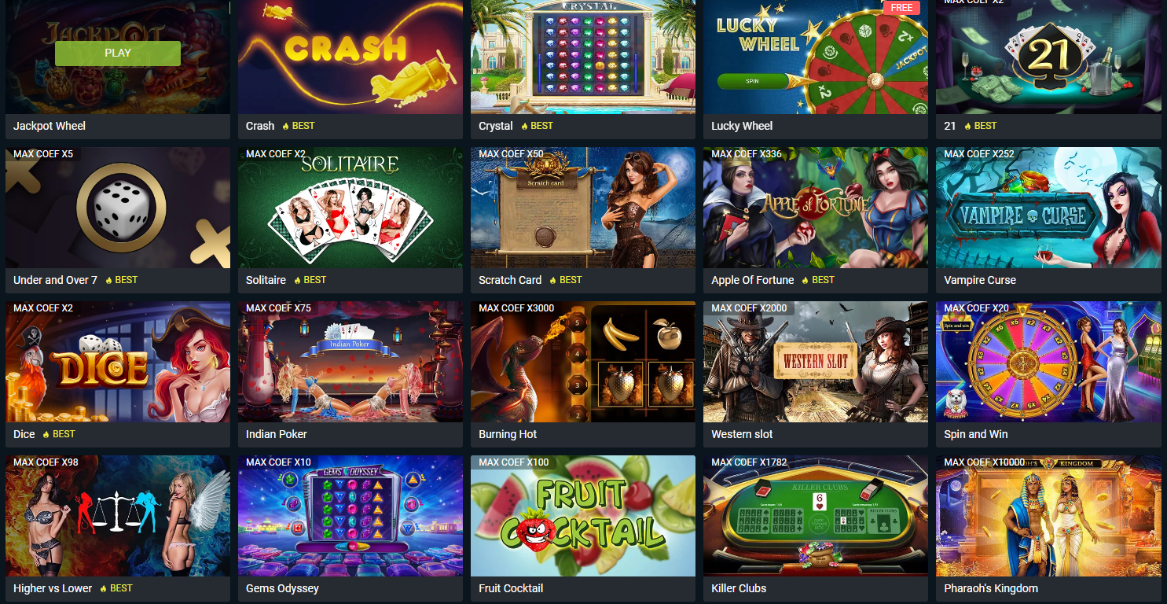Image resolution: width=1167 pixels, height=604 pixels.
Task: Click the FREE badge on Lucky Wheel
Action: pos(901,8)
